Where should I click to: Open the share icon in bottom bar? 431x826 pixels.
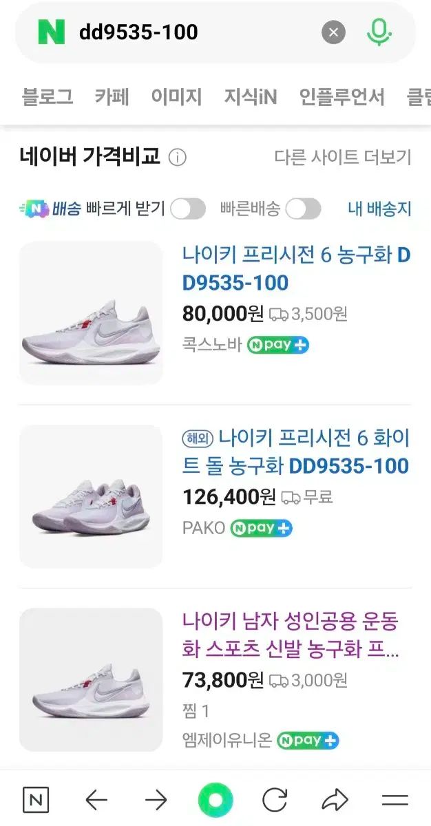tap(335, 800)
